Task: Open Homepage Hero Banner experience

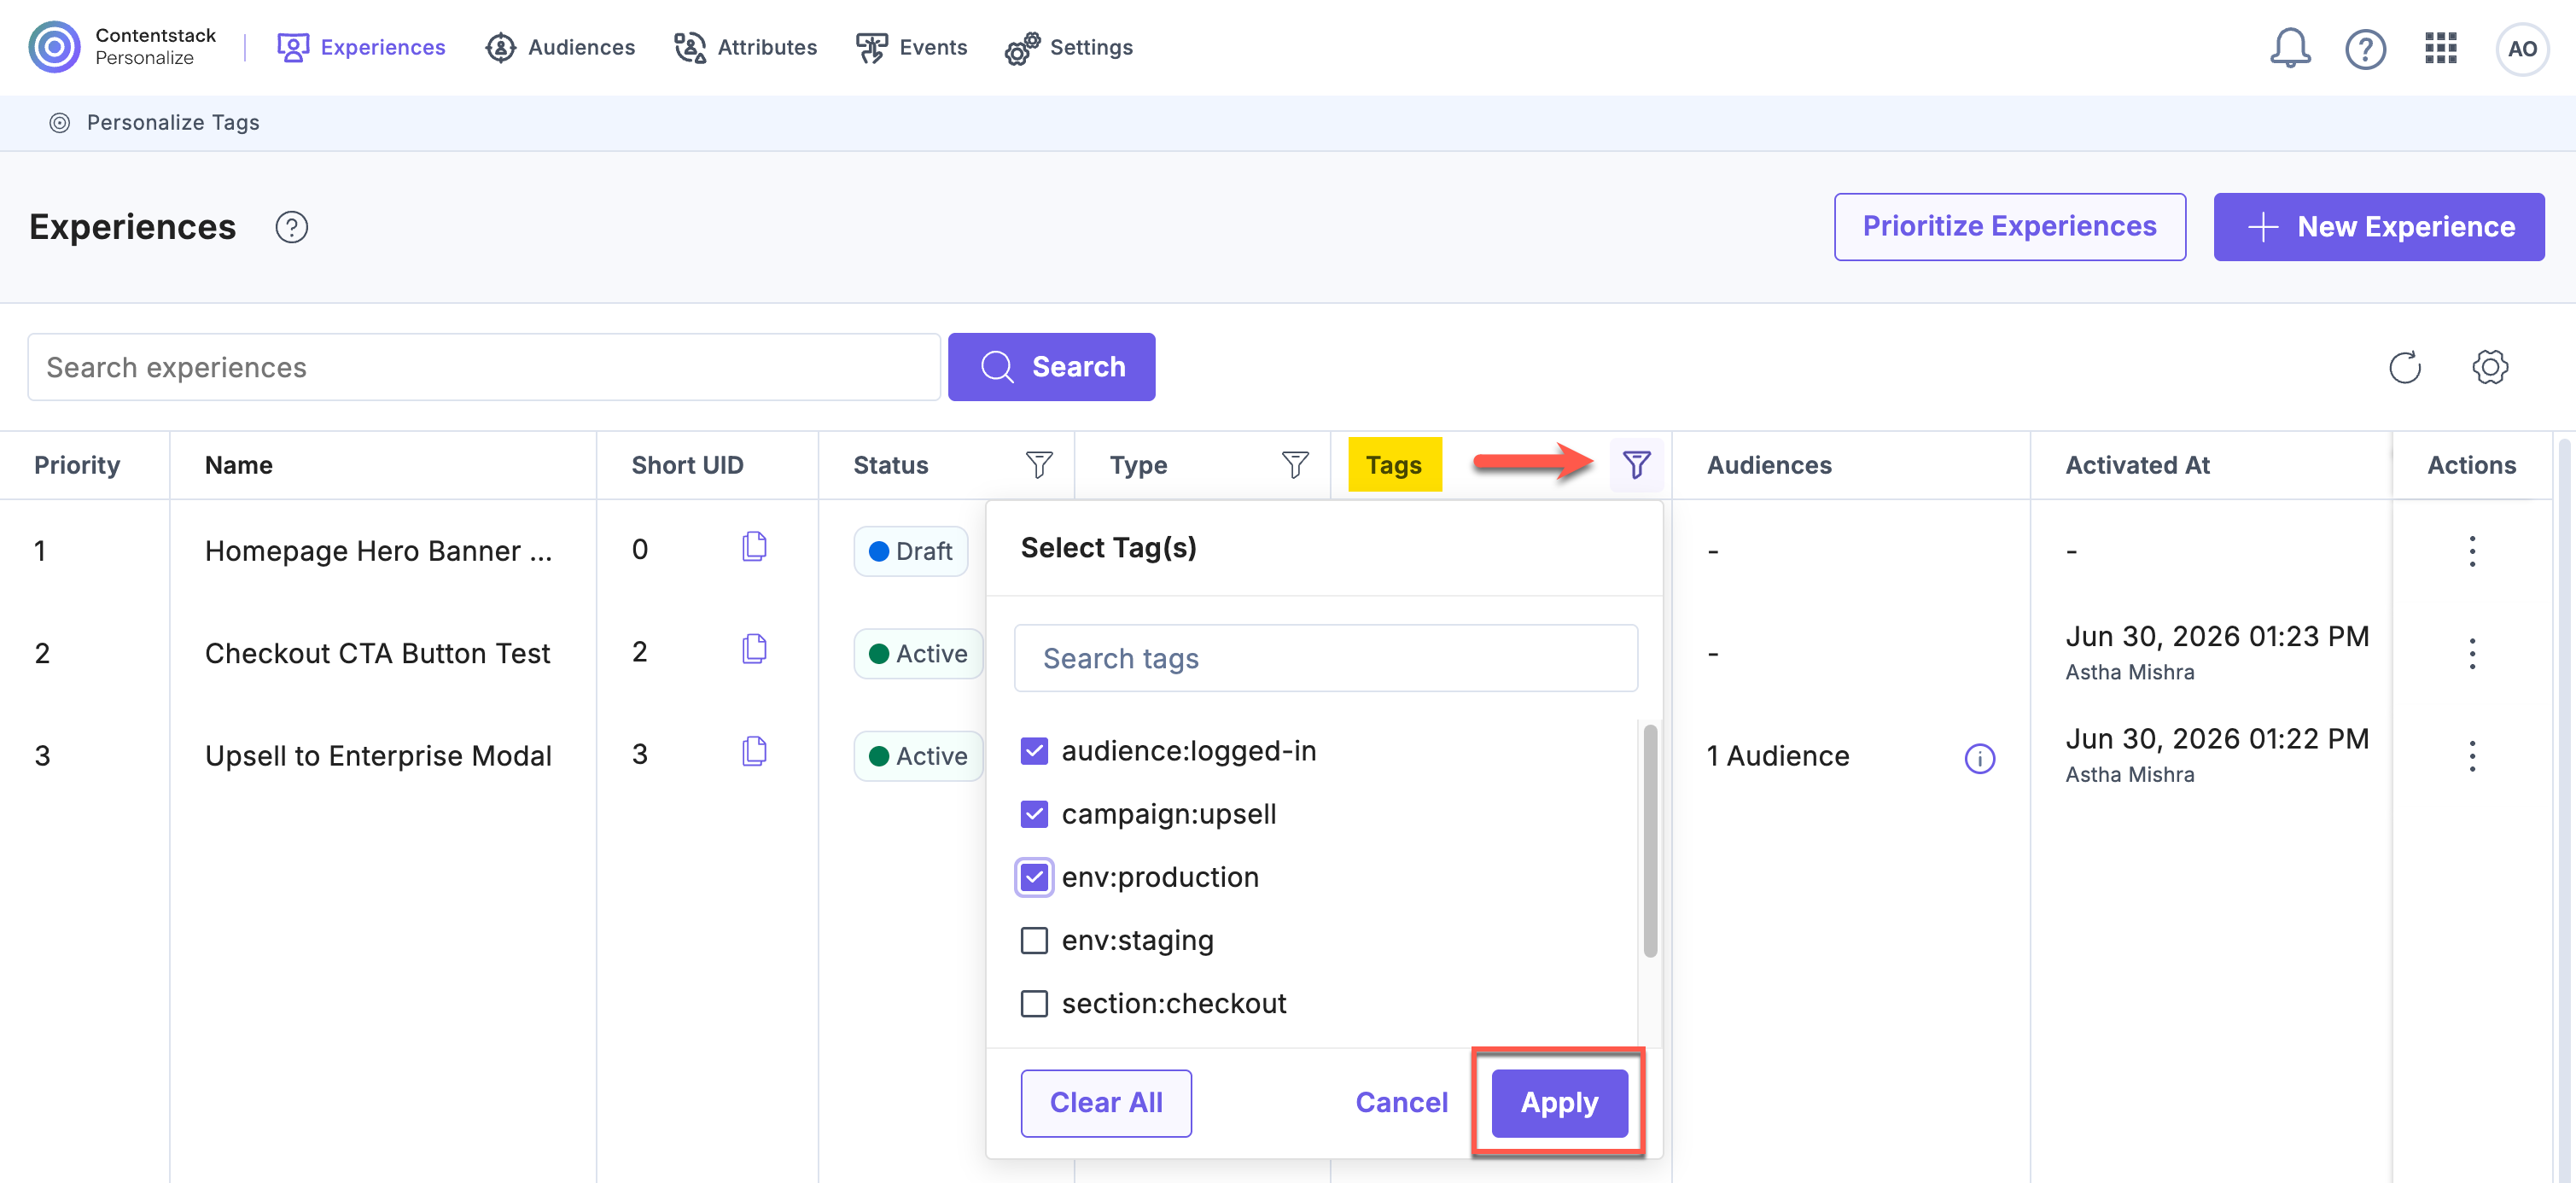Action: [378, 551]
